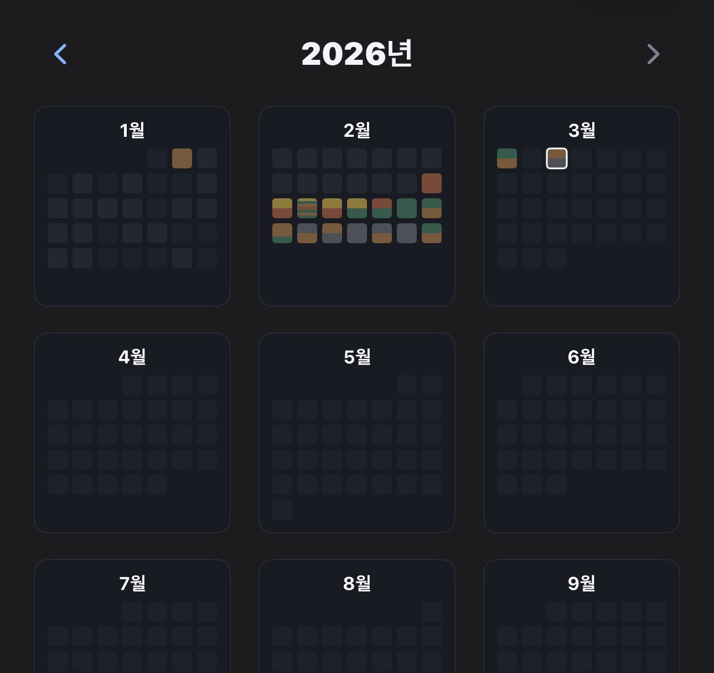Select the solid gray February 25 cell
The image size is (714, 673).
pos(357,233)
